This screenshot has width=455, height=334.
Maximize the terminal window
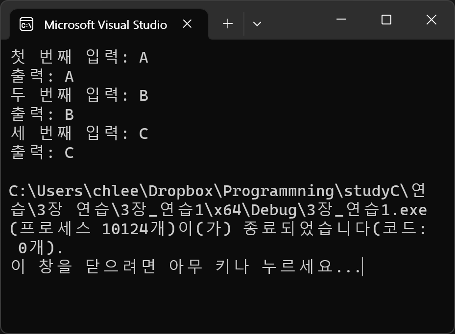point(386,20)
